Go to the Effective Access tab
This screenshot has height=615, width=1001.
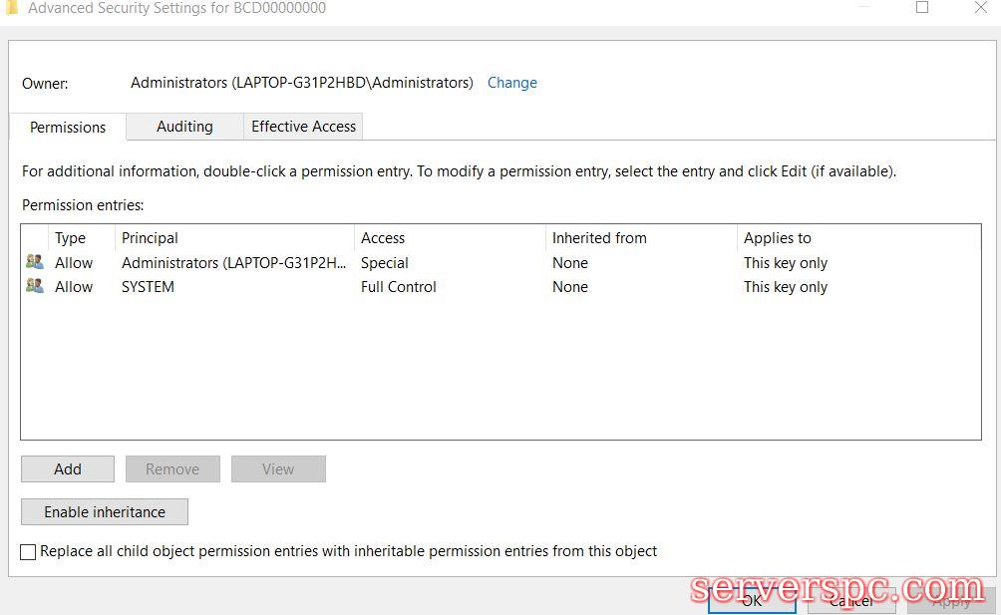coord(303,127)
